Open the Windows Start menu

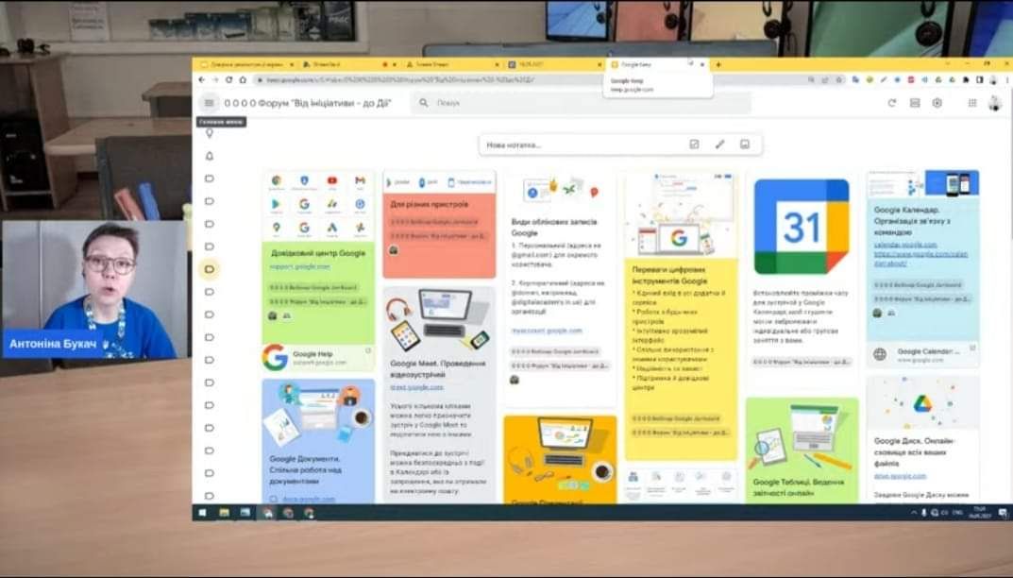coord(202,513)
